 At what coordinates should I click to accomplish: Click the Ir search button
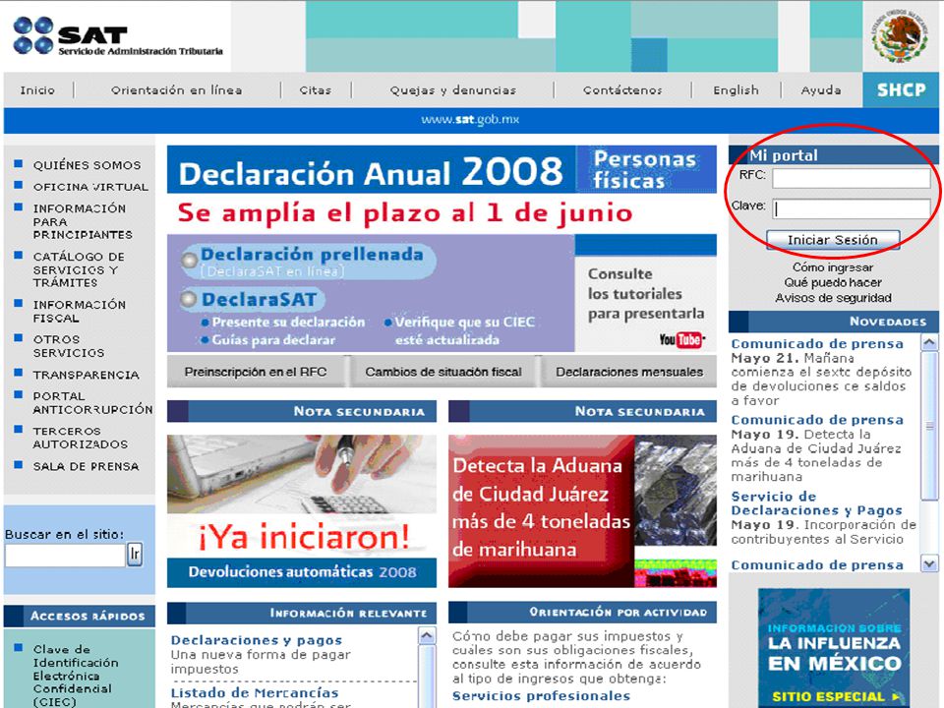point(135,555)
